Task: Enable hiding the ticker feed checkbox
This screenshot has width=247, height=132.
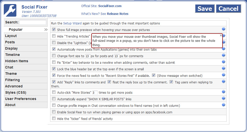Action: tap(54, 118)
